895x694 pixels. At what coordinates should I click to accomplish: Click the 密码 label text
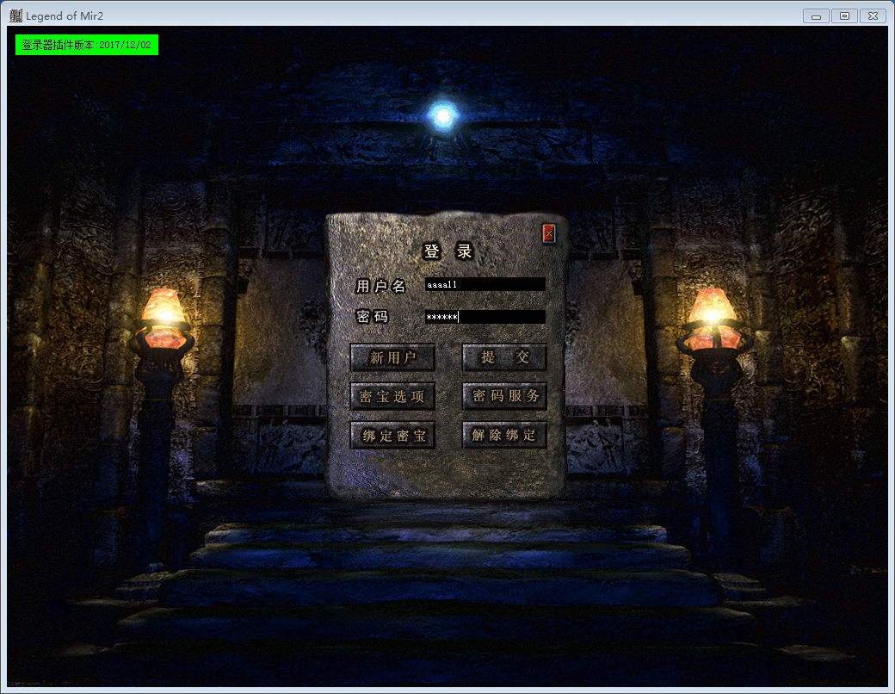coord(372,317)
